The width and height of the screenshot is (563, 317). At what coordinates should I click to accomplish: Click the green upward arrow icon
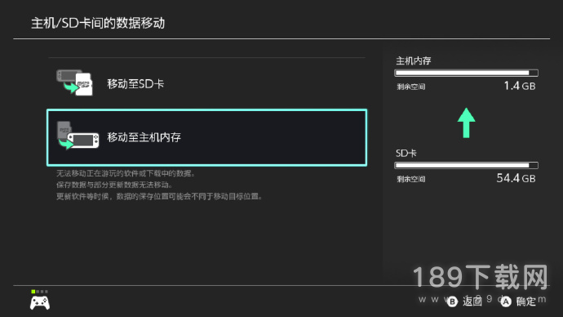click(466, 123)
